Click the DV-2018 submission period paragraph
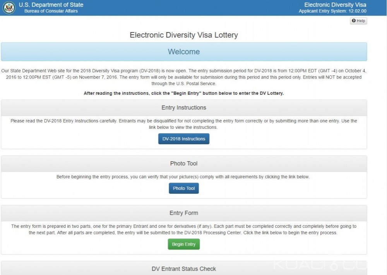 (183, 77)
